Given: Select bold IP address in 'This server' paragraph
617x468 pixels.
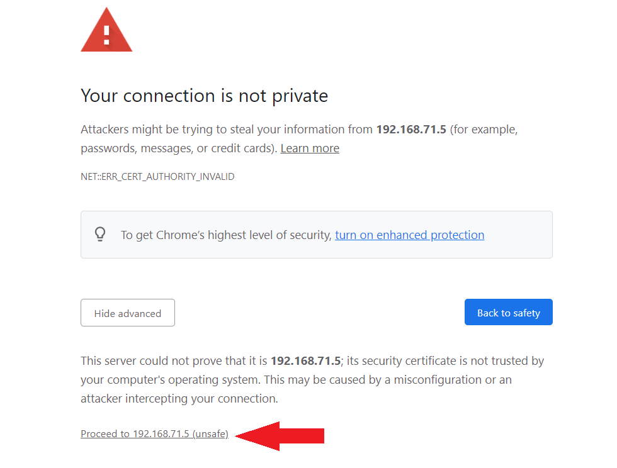Looking at the screenshot, I should 306,360.
